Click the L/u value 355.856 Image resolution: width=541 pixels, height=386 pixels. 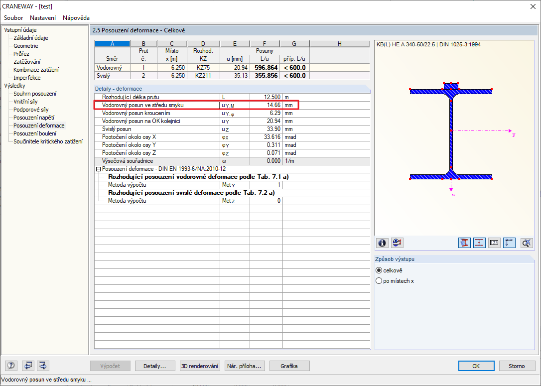click(265, 76)
